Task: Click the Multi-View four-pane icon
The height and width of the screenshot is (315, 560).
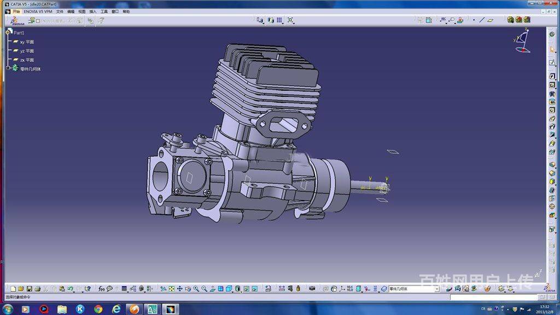Action: tap(221, 289)
